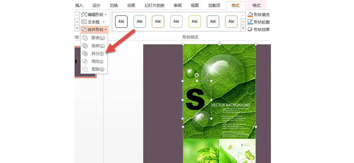Click the shape outline pen icon

coord(250,22)
